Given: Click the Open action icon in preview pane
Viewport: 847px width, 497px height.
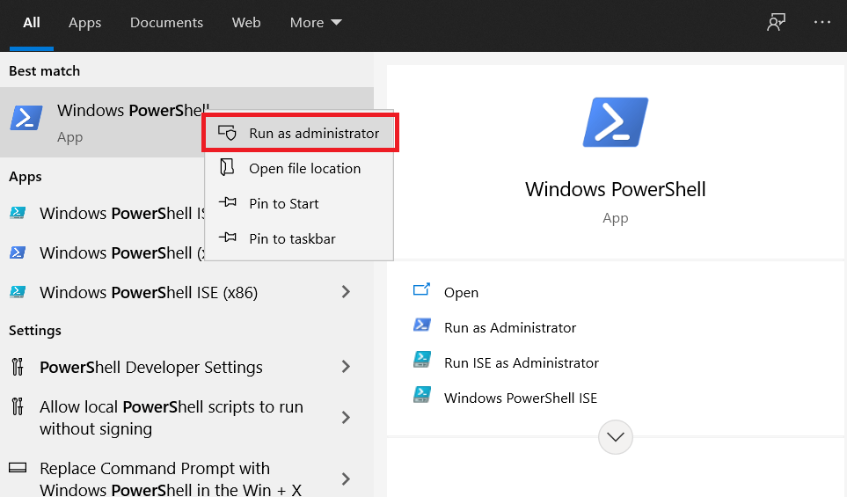Looking at the screenshot, I should click(x=421, y=289).
